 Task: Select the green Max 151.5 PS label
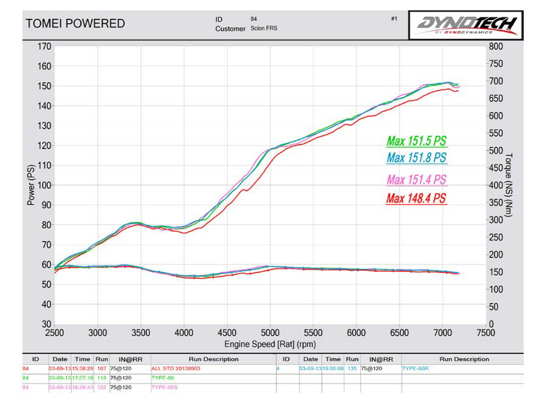[x=417, y=141]
